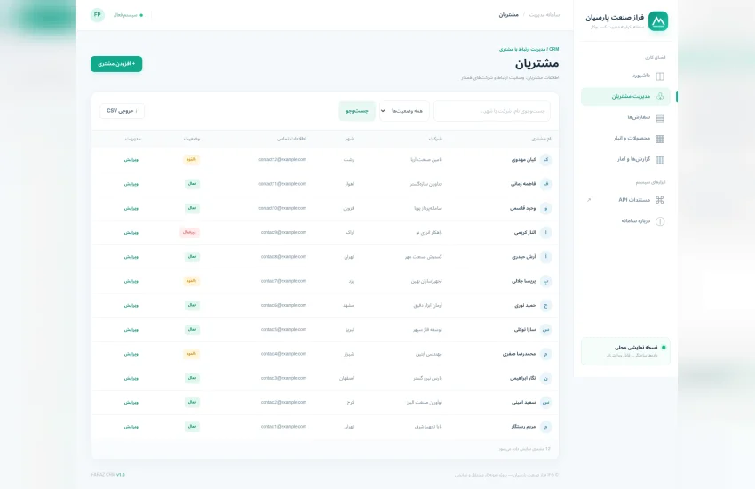The width and height of the screenshot is (755, 489).
Task: Click the avatar circle of آرش حیدری
Action: point(545,257)
